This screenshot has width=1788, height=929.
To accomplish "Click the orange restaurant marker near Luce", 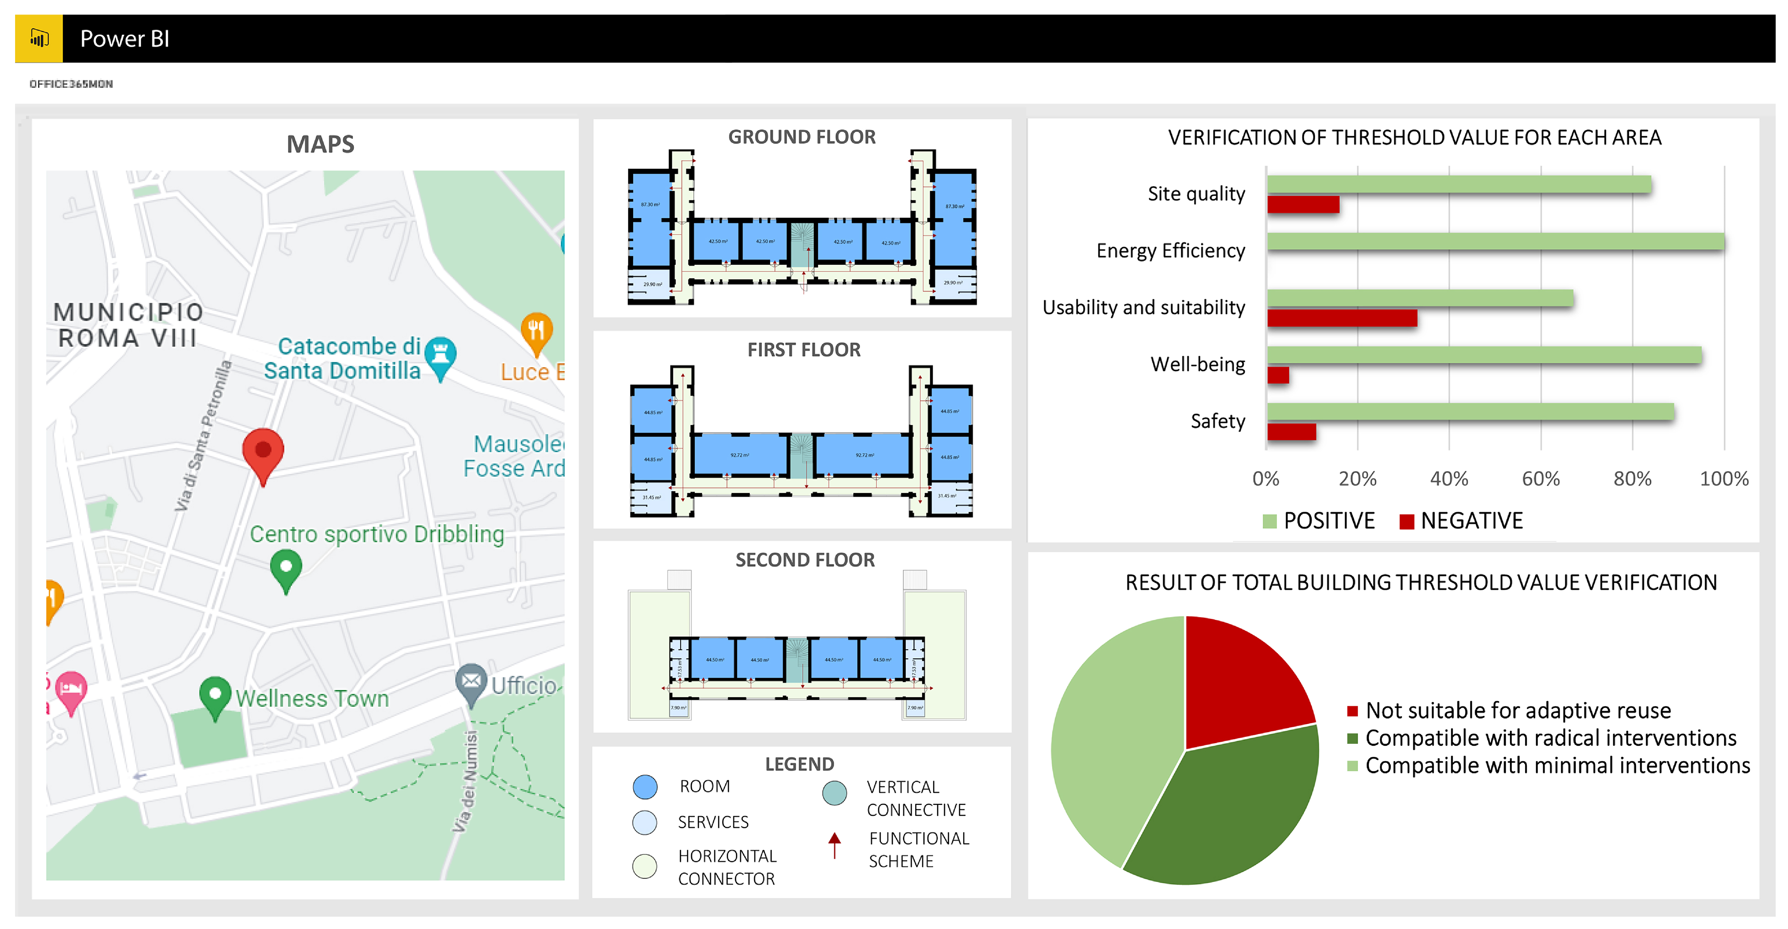I will (536, 330).
